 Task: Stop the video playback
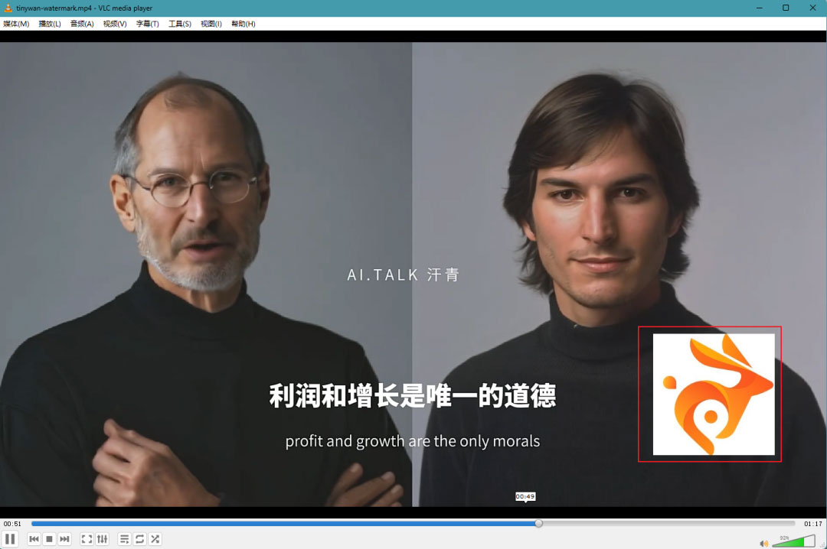[49, 539]
